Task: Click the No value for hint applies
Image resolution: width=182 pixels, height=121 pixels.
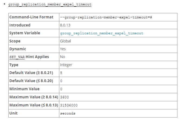Action: click(x=63, y=57)
